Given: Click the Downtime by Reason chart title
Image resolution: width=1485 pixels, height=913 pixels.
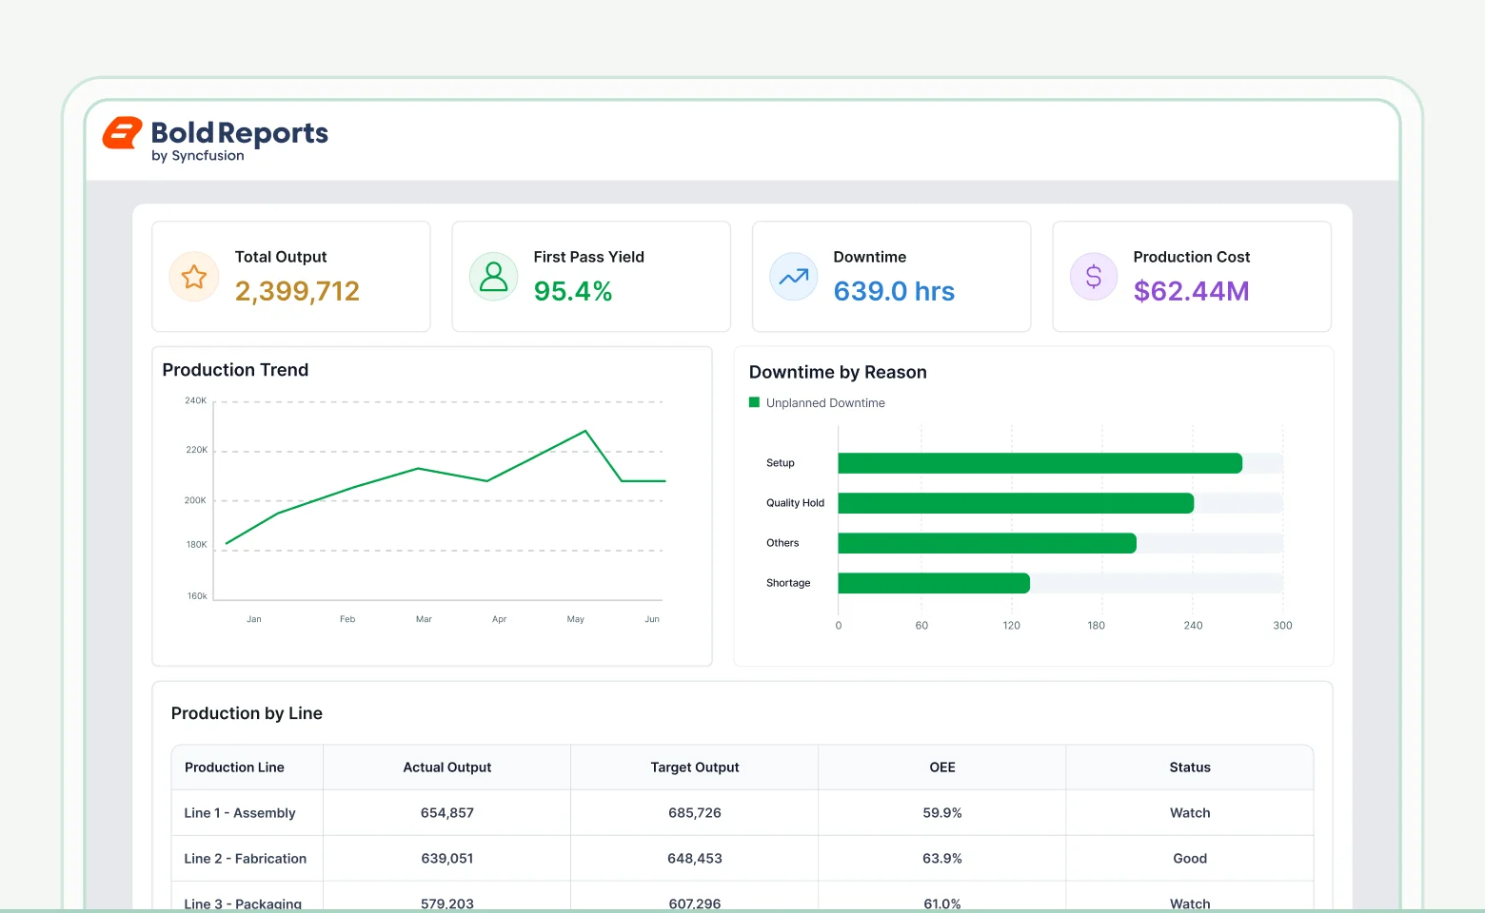Looking at the screenshot, I should tap(838, 372).
